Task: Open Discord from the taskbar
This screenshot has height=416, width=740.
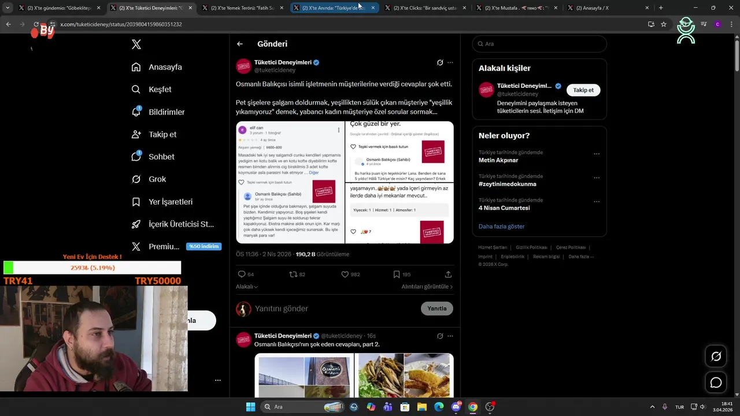Action: pos(456,407)
